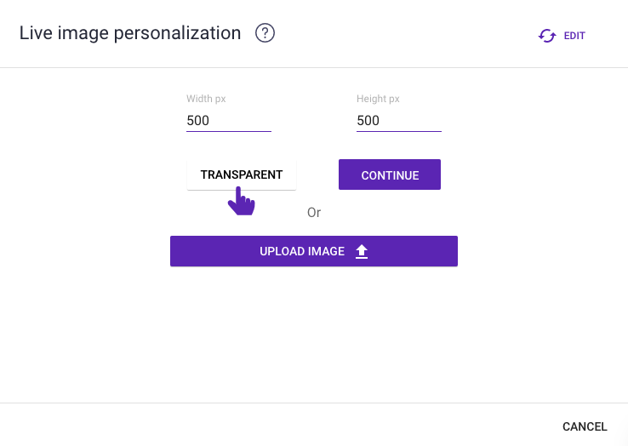Viewport: 628px width, 446px height.
Task: Focus the Height px input field
Action: coord(398,121)
